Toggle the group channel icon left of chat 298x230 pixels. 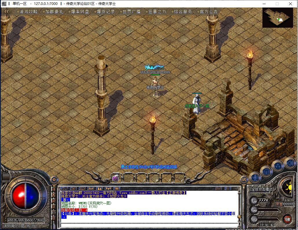tap(54, 195)
